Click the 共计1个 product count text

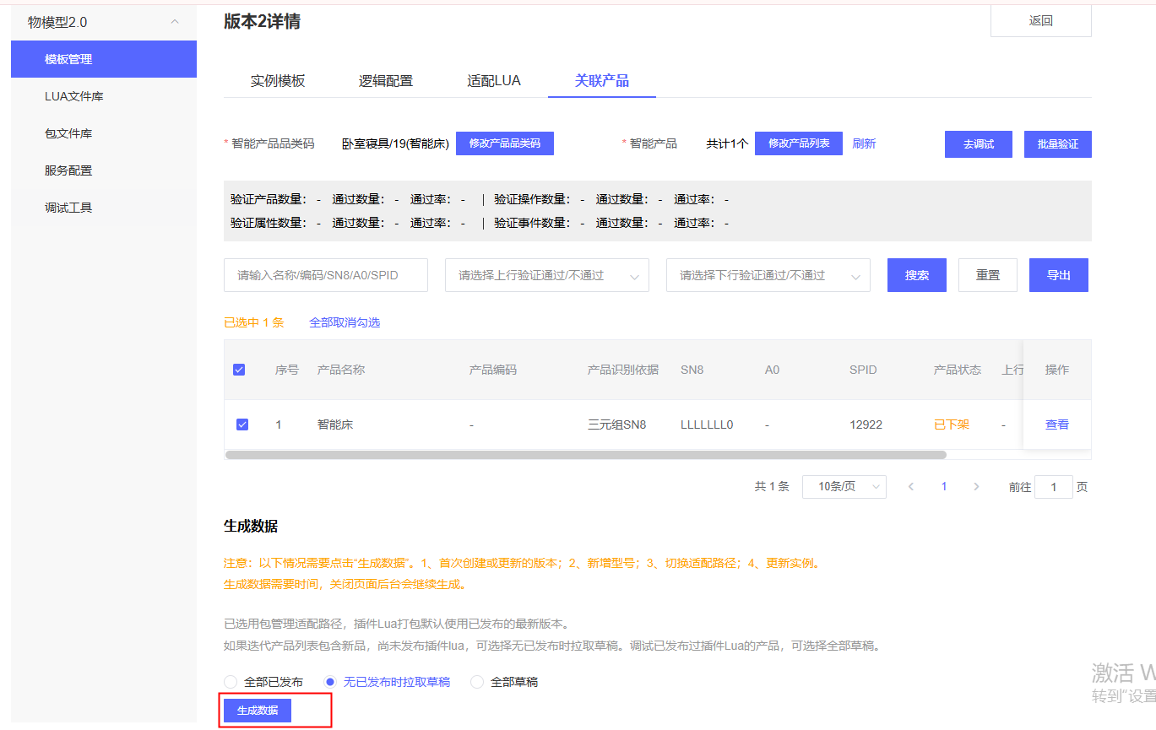[727, 143]
